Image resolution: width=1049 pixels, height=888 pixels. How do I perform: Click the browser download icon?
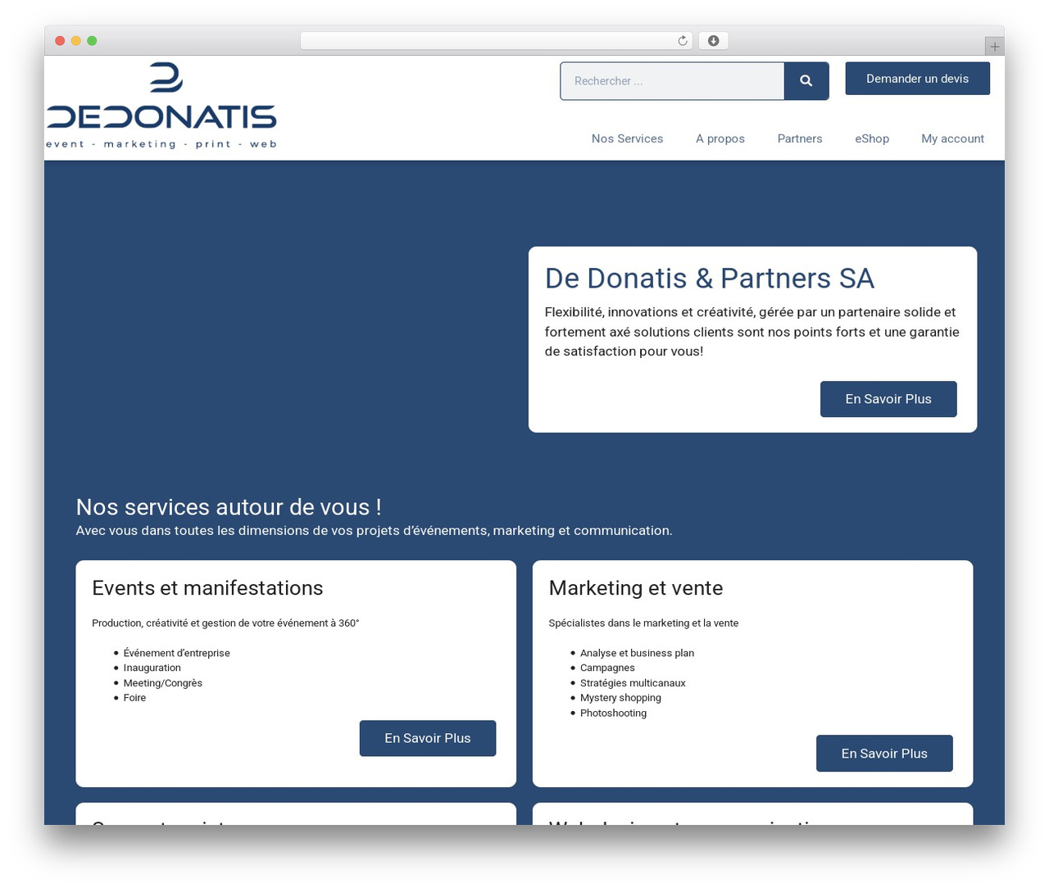point(714,41)
